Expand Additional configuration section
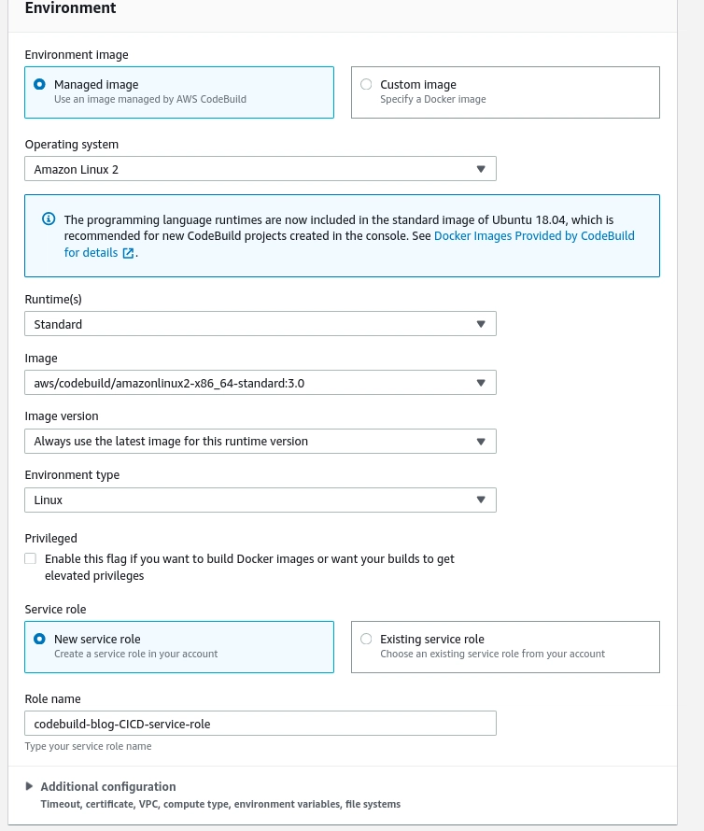This screenshot has height=831, width=704. (x=108, y=786)
